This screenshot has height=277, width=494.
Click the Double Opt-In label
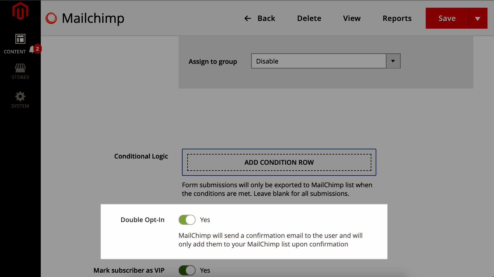click(x=142, y=220)
